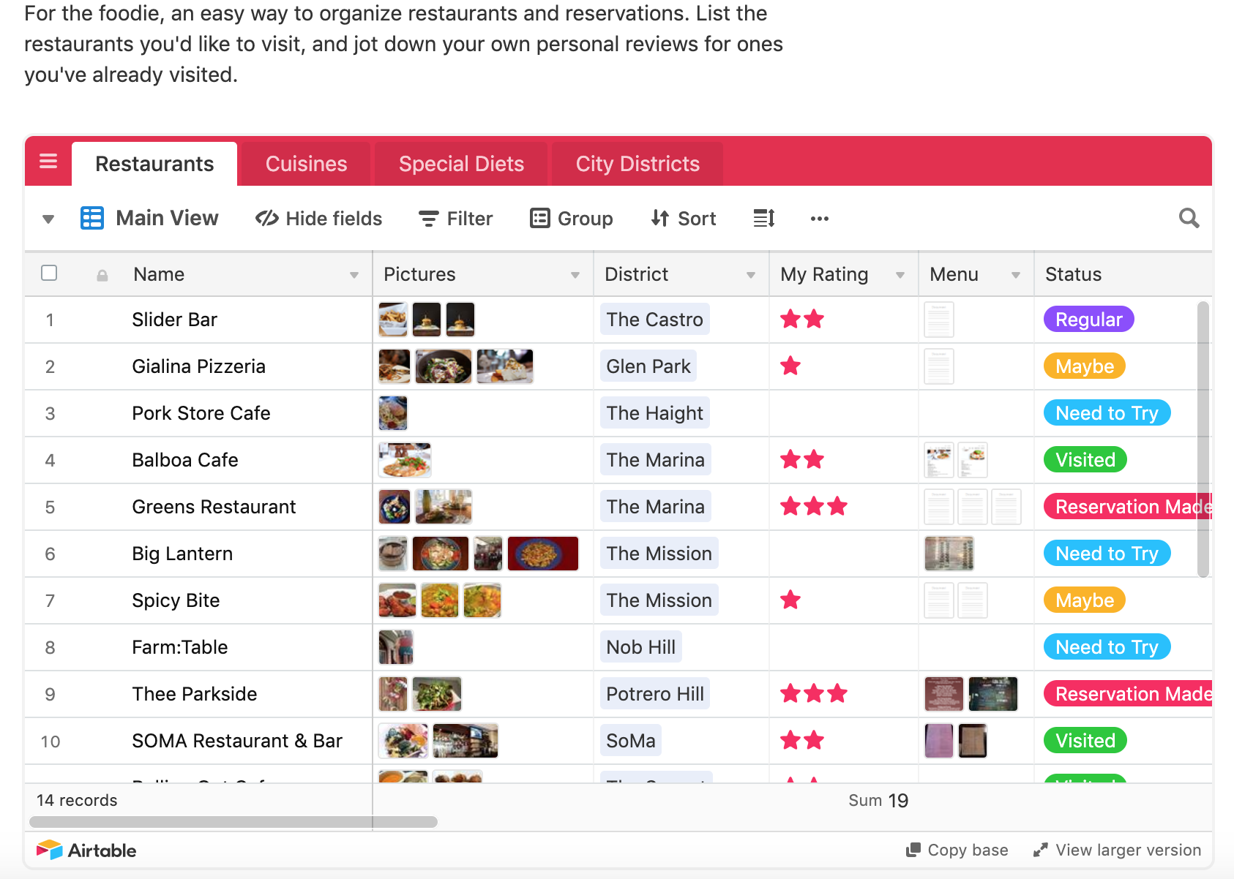Image resolution: width=1234 pixels, height=879 pixels.
Task: Open the three-dot more options menu
Action: (819, 219)
